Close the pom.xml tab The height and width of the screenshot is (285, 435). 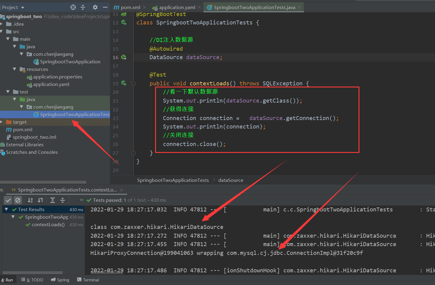(144, 7)
